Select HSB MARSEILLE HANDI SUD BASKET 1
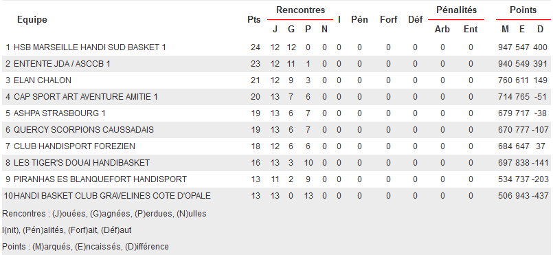 coord(89,47)
